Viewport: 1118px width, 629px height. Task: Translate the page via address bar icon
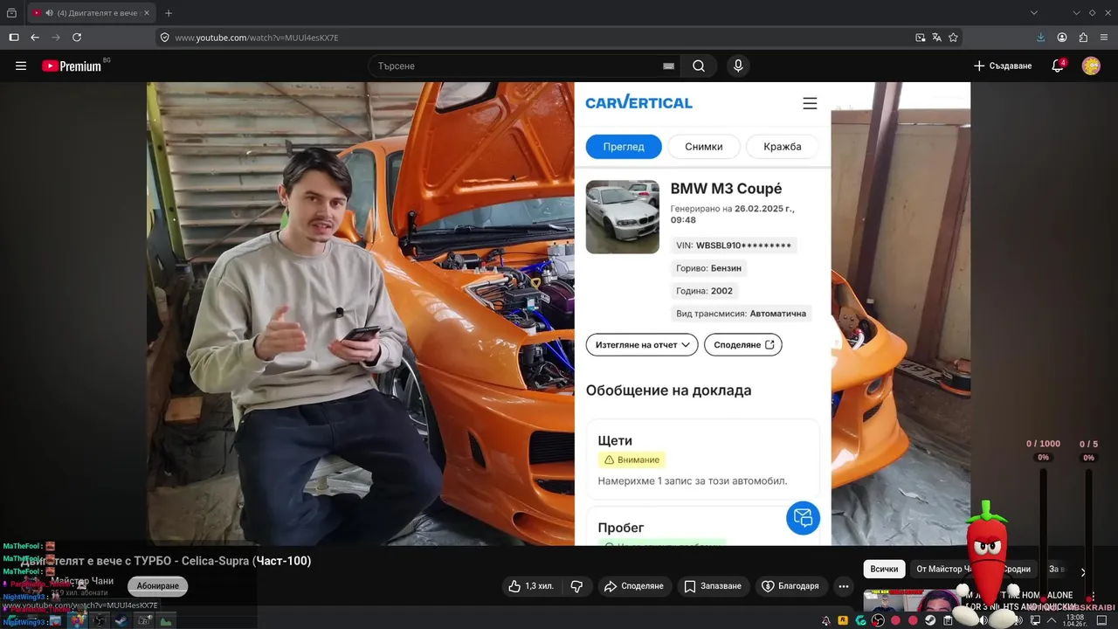point(936,38)
